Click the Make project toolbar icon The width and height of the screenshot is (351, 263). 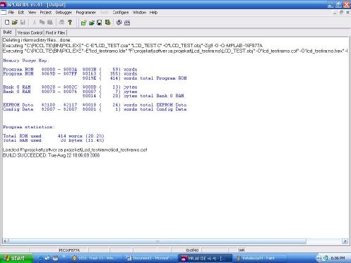click(119, 23)
